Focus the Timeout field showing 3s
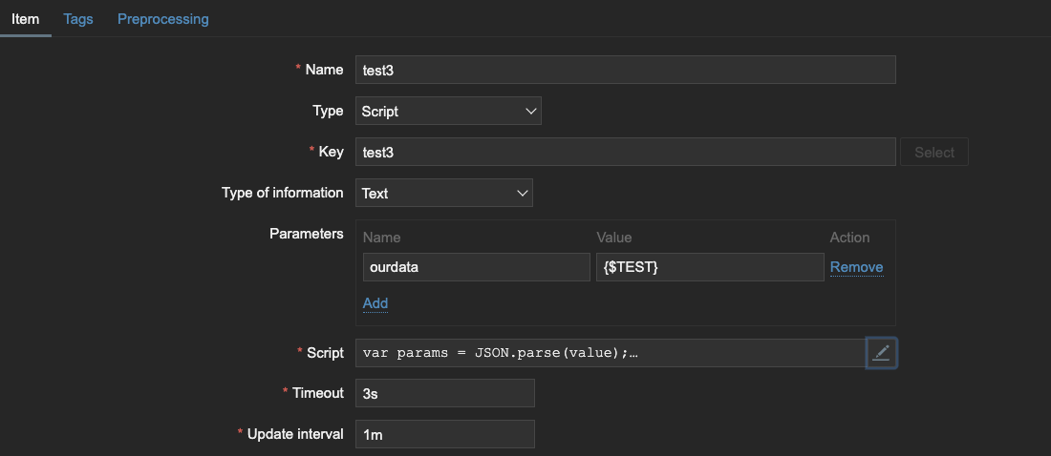This screenshot has width=1051, height=456. [445, 393]
